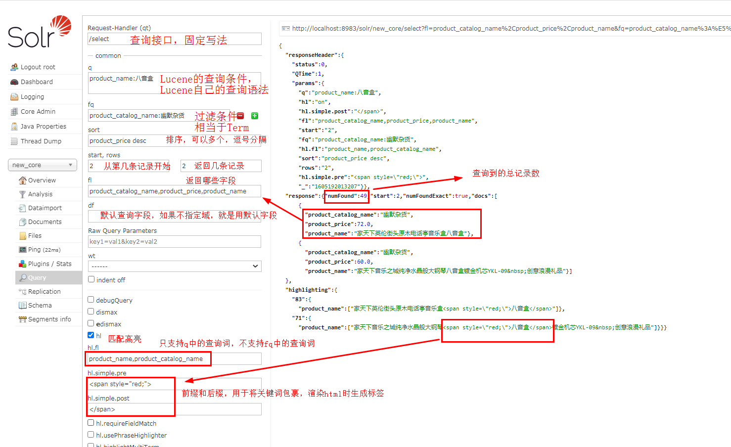Enable hl.requireFieldMatch checkbox
The width and height of the screenshot is (731, 447).
(91, 423)
